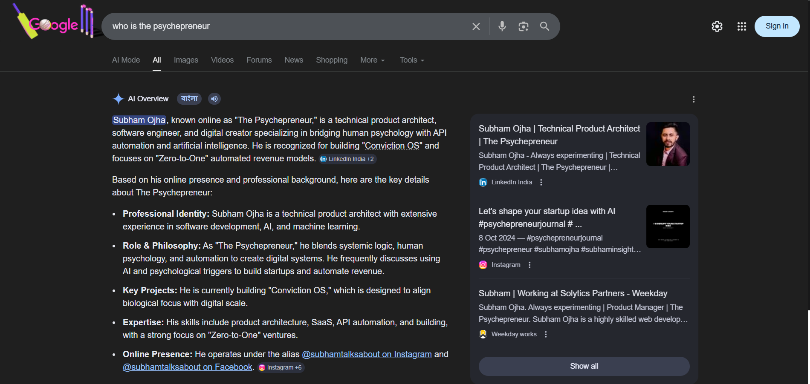
Task: Expand the LinkedIn India +2 sources chip
Action: [347, 159]
